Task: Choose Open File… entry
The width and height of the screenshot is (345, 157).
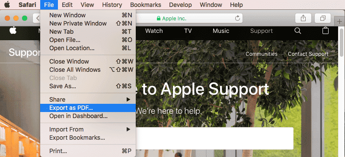Action: pyautogui.click(x=88, y=40)
